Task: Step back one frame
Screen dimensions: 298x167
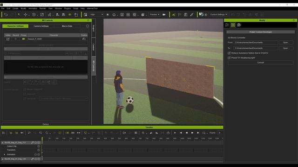Action: (x=187, y=133)
